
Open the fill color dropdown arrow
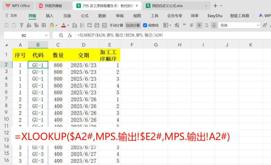pyautogui.click(x=56, y=25)
